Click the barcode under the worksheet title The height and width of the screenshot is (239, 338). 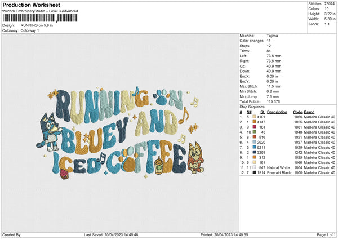pyautogui.click(x=40, y=18)
